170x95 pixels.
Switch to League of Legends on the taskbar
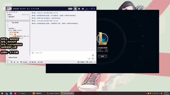[x=53, y=93]
